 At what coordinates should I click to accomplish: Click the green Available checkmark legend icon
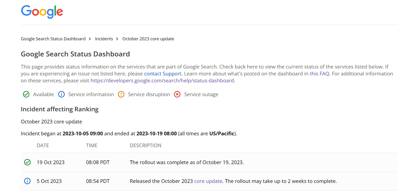click(x=26, y=94)
